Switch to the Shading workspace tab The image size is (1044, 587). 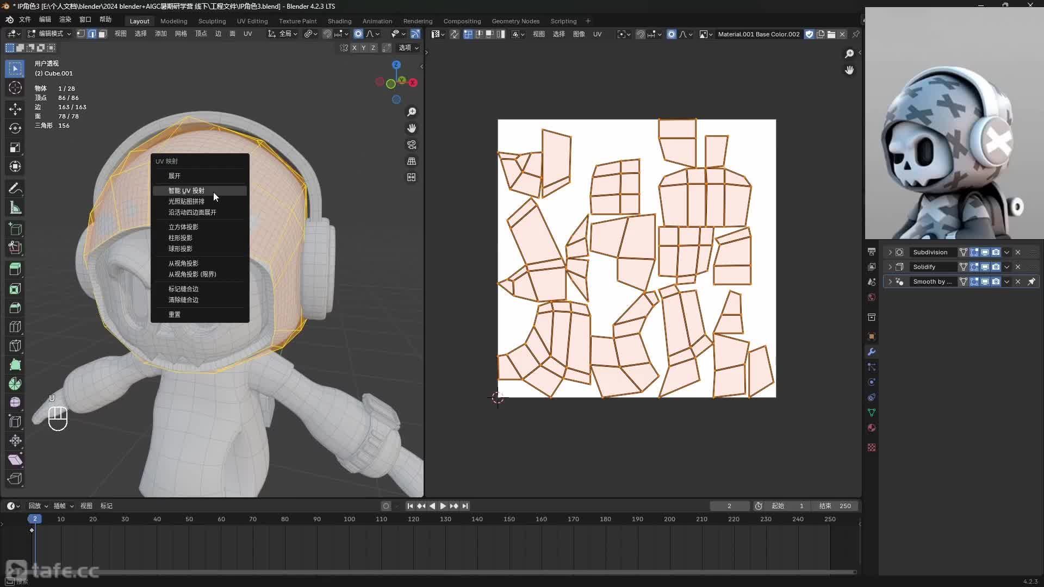[339, 21]
